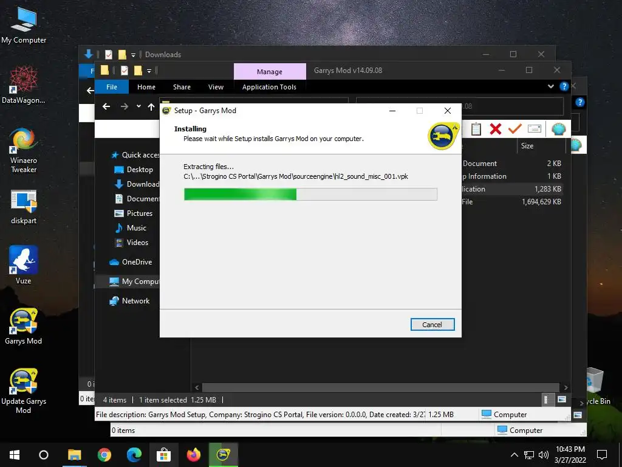Open Desktop in the navigation pane
The width and height of the screenshot is (622, 467).
click(x=134, y=170)
